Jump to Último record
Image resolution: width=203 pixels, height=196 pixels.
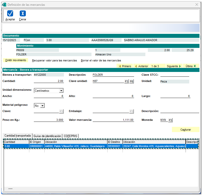[x=191, y=66]
